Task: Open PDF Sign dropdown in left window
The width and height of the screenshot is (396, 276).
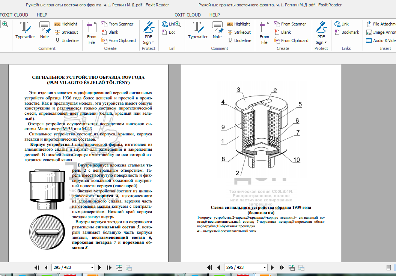Action: point(148,42)
